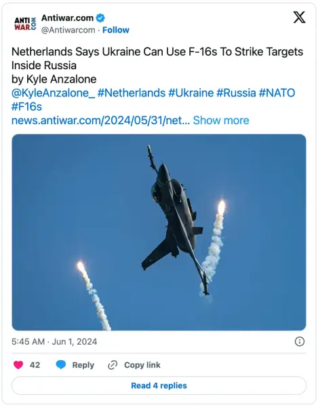This screenshot has height=407, width=318.
Task: Open the #Netherlands hashtag
Action: 132,93
